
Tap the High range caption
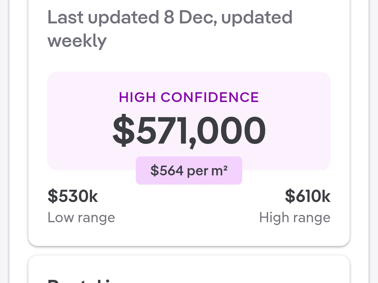(x=295, y=218)
